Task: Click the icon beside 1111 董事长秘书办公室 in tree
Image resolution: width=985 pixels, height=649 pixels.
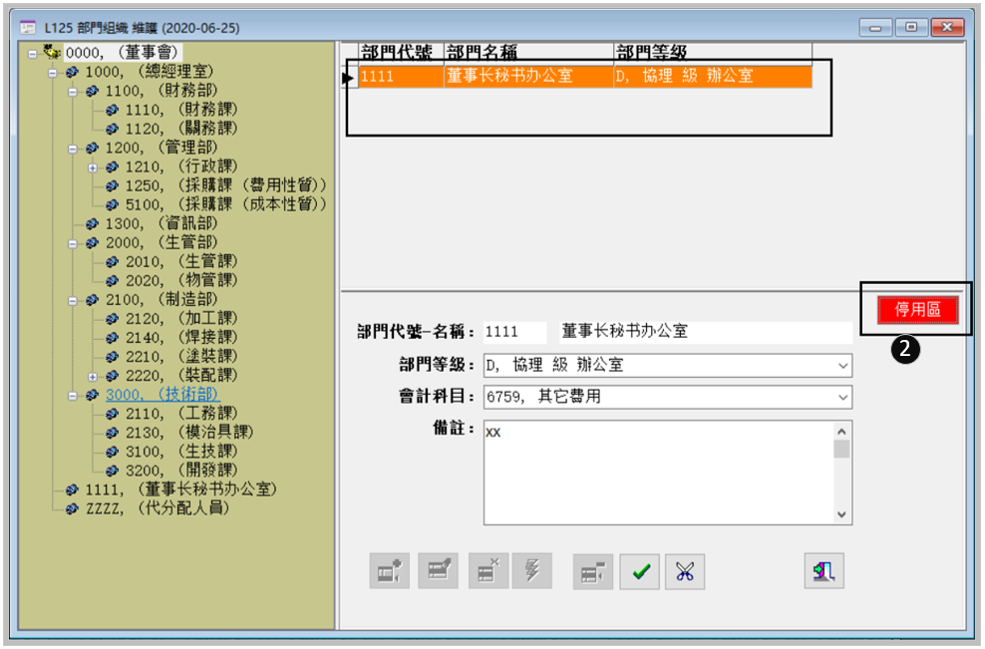Action: (72, 489)
